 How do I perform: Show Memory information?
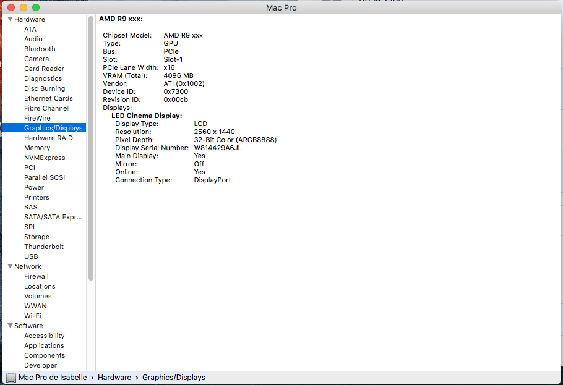(37, 148)
